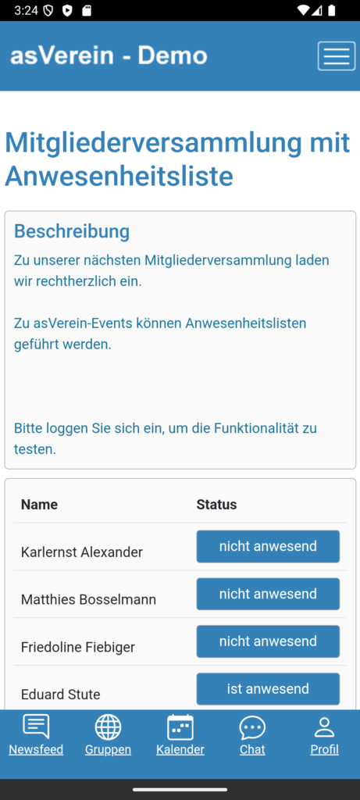Open the Newsfeed tab label

(36, 749)
